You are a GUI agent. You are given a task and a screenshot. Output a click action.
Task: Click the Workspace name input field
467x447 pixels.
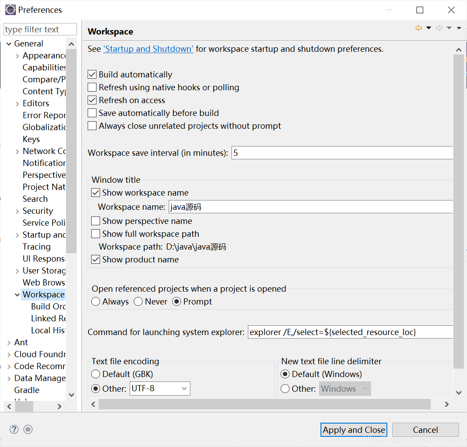[311, 207]
